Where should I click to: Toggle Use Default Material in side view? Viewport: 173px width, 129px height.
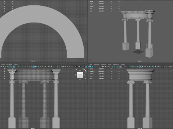click(143, 67)
